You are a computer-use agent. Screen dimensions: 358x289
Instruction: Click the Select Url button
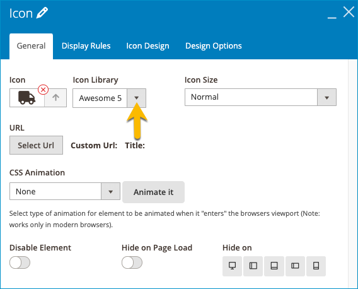click(x=36, y=145)
